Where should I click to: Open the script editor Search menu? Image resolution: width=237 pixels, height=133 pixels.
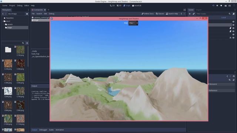(x=39, y=14)
